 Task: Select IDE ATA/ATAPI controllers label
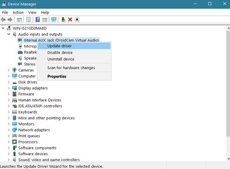[40, 106]
